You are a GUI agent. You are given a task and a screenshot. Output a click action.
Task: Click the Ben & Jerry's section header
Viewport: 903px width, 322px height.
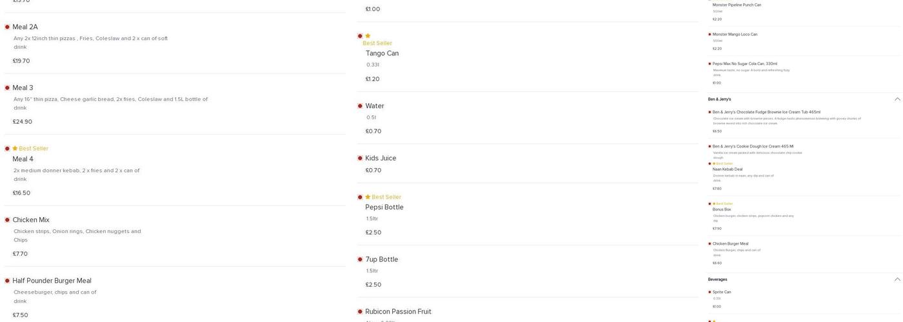[720, 99]
